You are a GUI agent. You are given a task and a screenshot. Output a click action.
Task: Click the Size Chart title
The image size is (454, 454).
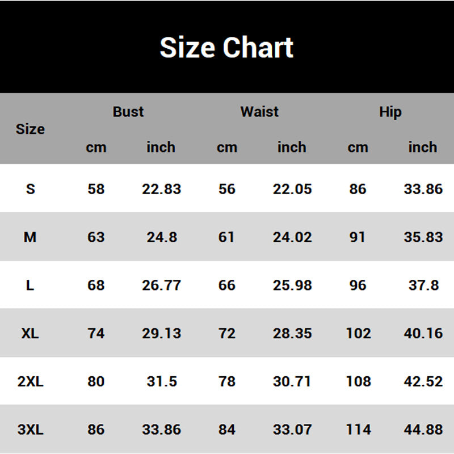coord(226,48)
